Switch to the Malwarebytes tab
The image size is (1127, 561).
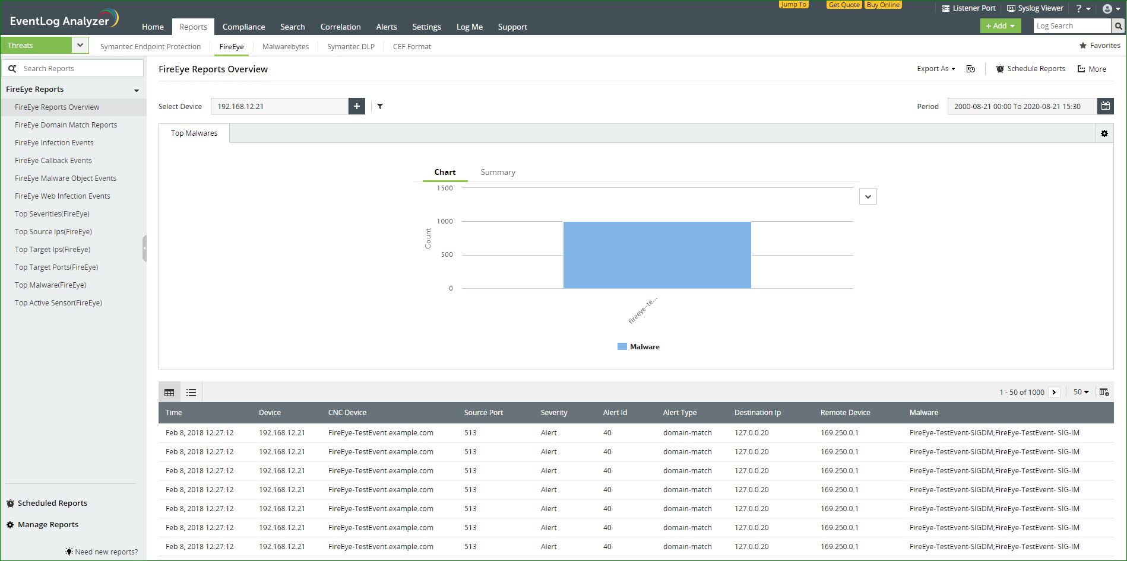pos(286,46)
